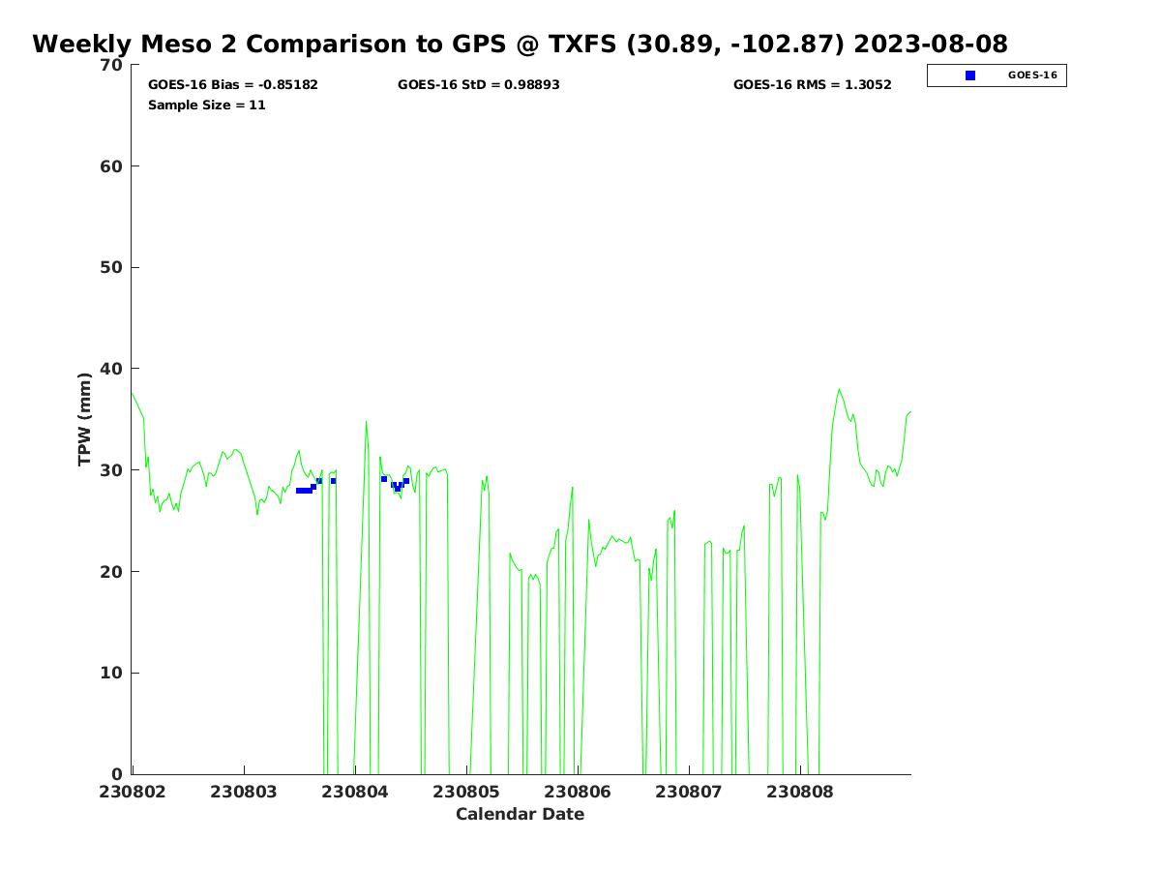Select the chart title text
This screenshot has height=871, width=1161.
[520, 45]
